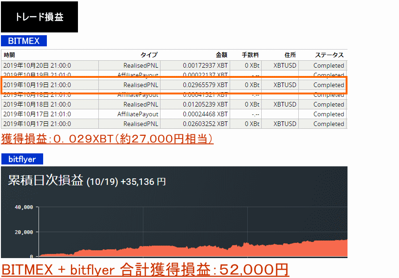Open the 獲得損益:0.029XBT red underlined link
This screenshot has height=278, width=399.
click(x=107, y=139)
